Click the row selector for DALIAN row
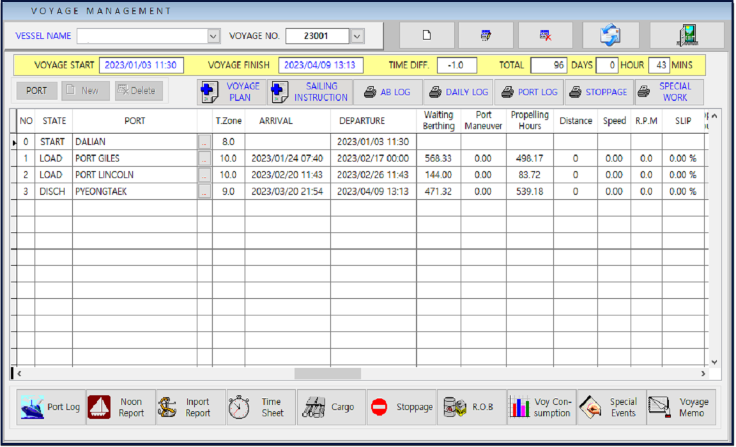Viewport: 736px width, 447px height. pos(13,142)
